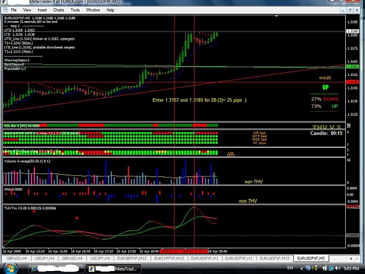This screenshot has height=274, width=365.
Task: Minimize the chart child window
Action: click(343, 11)
